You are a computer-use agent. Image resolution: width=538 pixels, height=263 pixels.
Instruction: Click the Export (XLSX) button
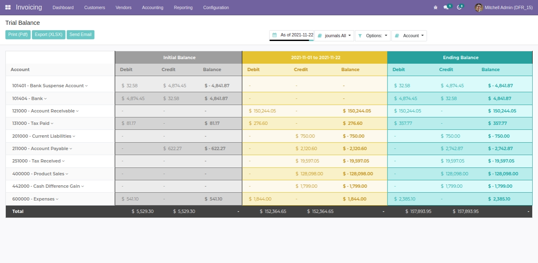[x=48, y=35]
